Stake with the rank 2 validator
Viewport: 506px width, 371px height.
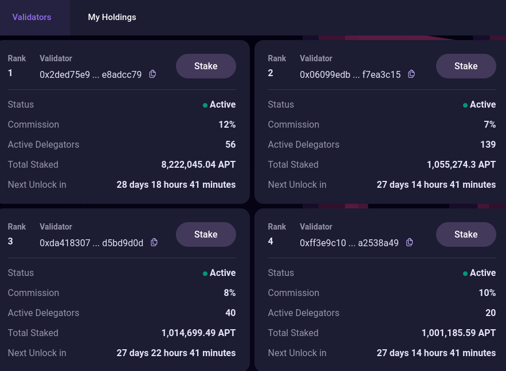(466, 66)
